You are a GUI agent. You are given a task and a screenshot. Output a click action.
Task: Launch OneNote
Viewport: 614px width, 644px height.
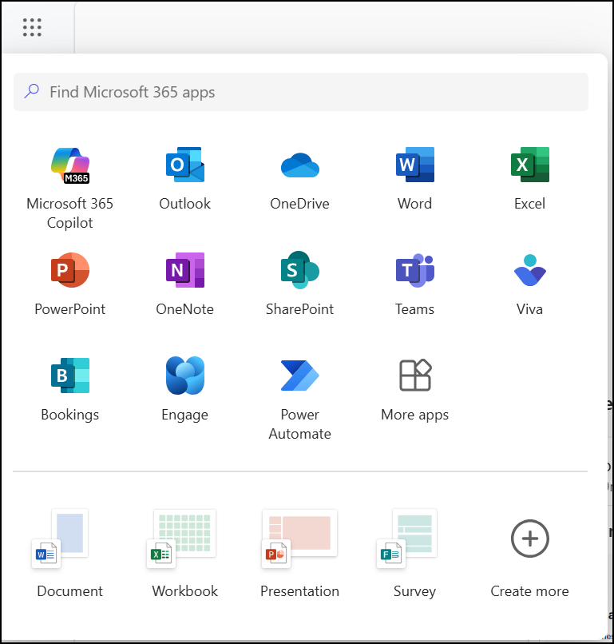184,282
